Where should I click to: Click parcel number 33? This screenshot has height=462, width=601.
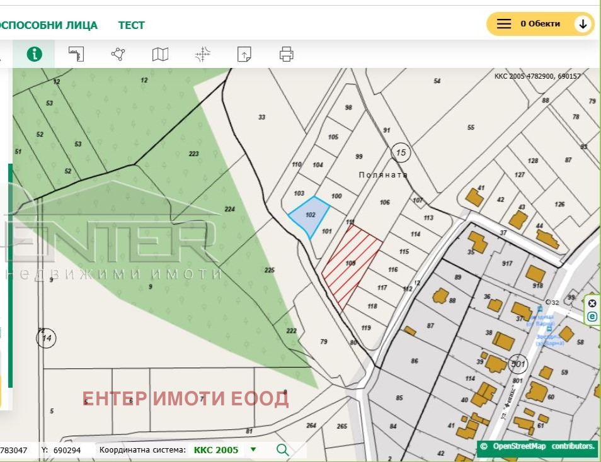click(x=262, y=117)
